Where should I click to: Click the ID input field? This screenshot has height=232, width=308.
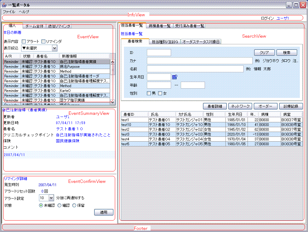tap(159, 52)
